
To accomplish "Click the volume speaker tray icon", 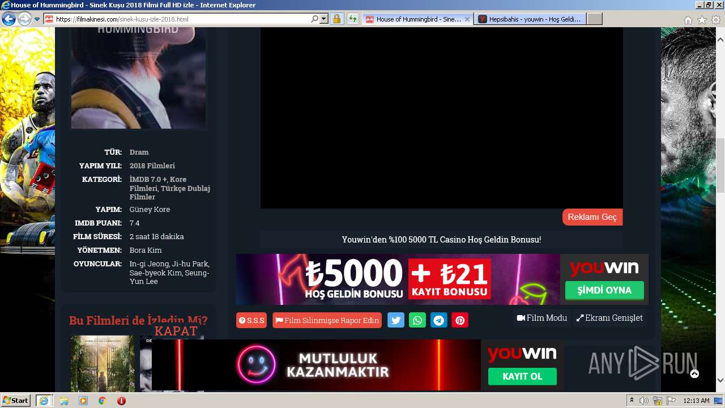I will [x=644, y=401].
